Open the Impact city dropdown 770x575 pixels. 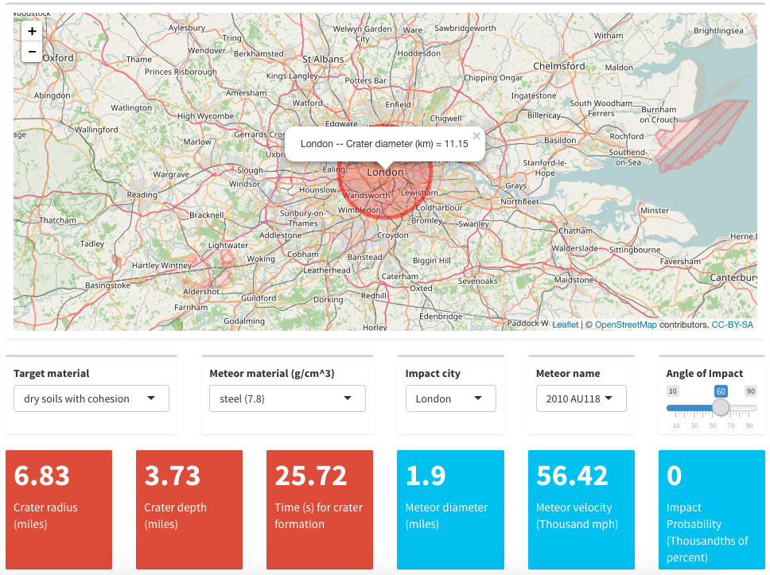(450, 398)
